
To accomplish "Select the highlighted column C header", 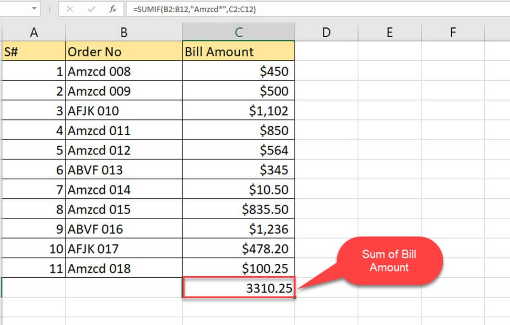I will click(x=238, y=32).
